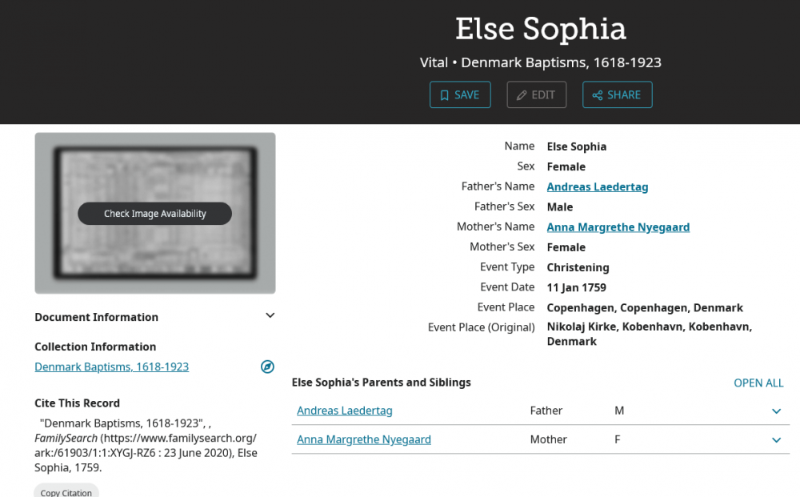
Task: Click the share network icon
Action: pos(598,94)
